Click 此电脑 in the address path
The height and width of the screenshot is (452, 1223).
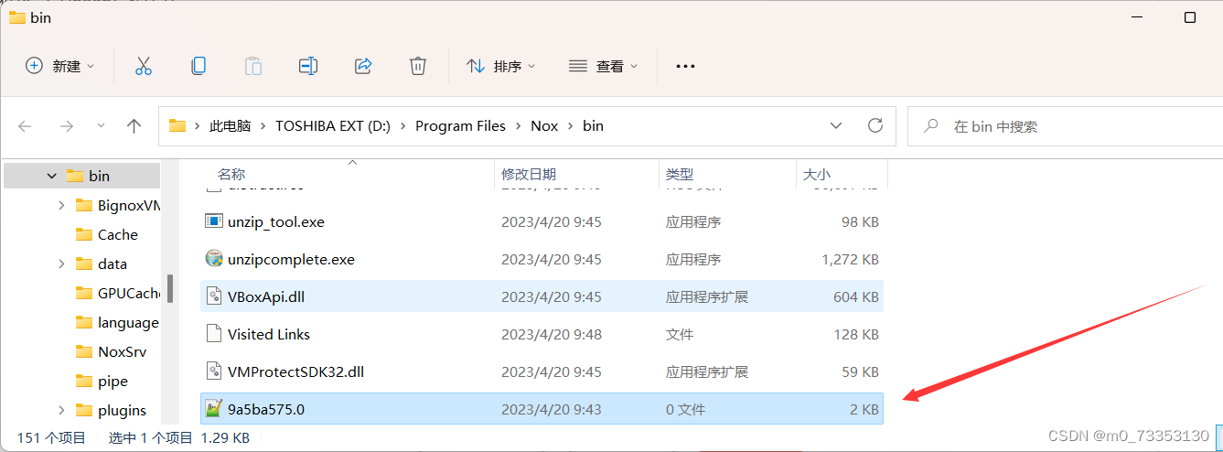pyautogui.click(x=230, y=126)
